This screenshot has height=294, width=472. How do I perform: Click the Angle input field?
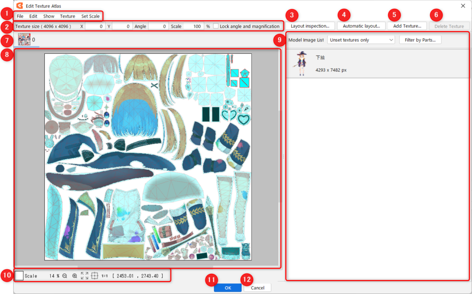pyautogui.click(x=158, y=26)
